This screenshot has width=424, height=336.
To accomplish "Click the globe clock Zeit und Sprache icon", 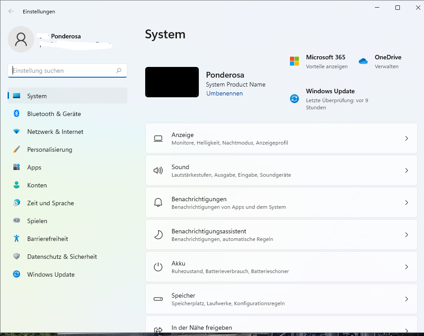I will coord(17,203).
